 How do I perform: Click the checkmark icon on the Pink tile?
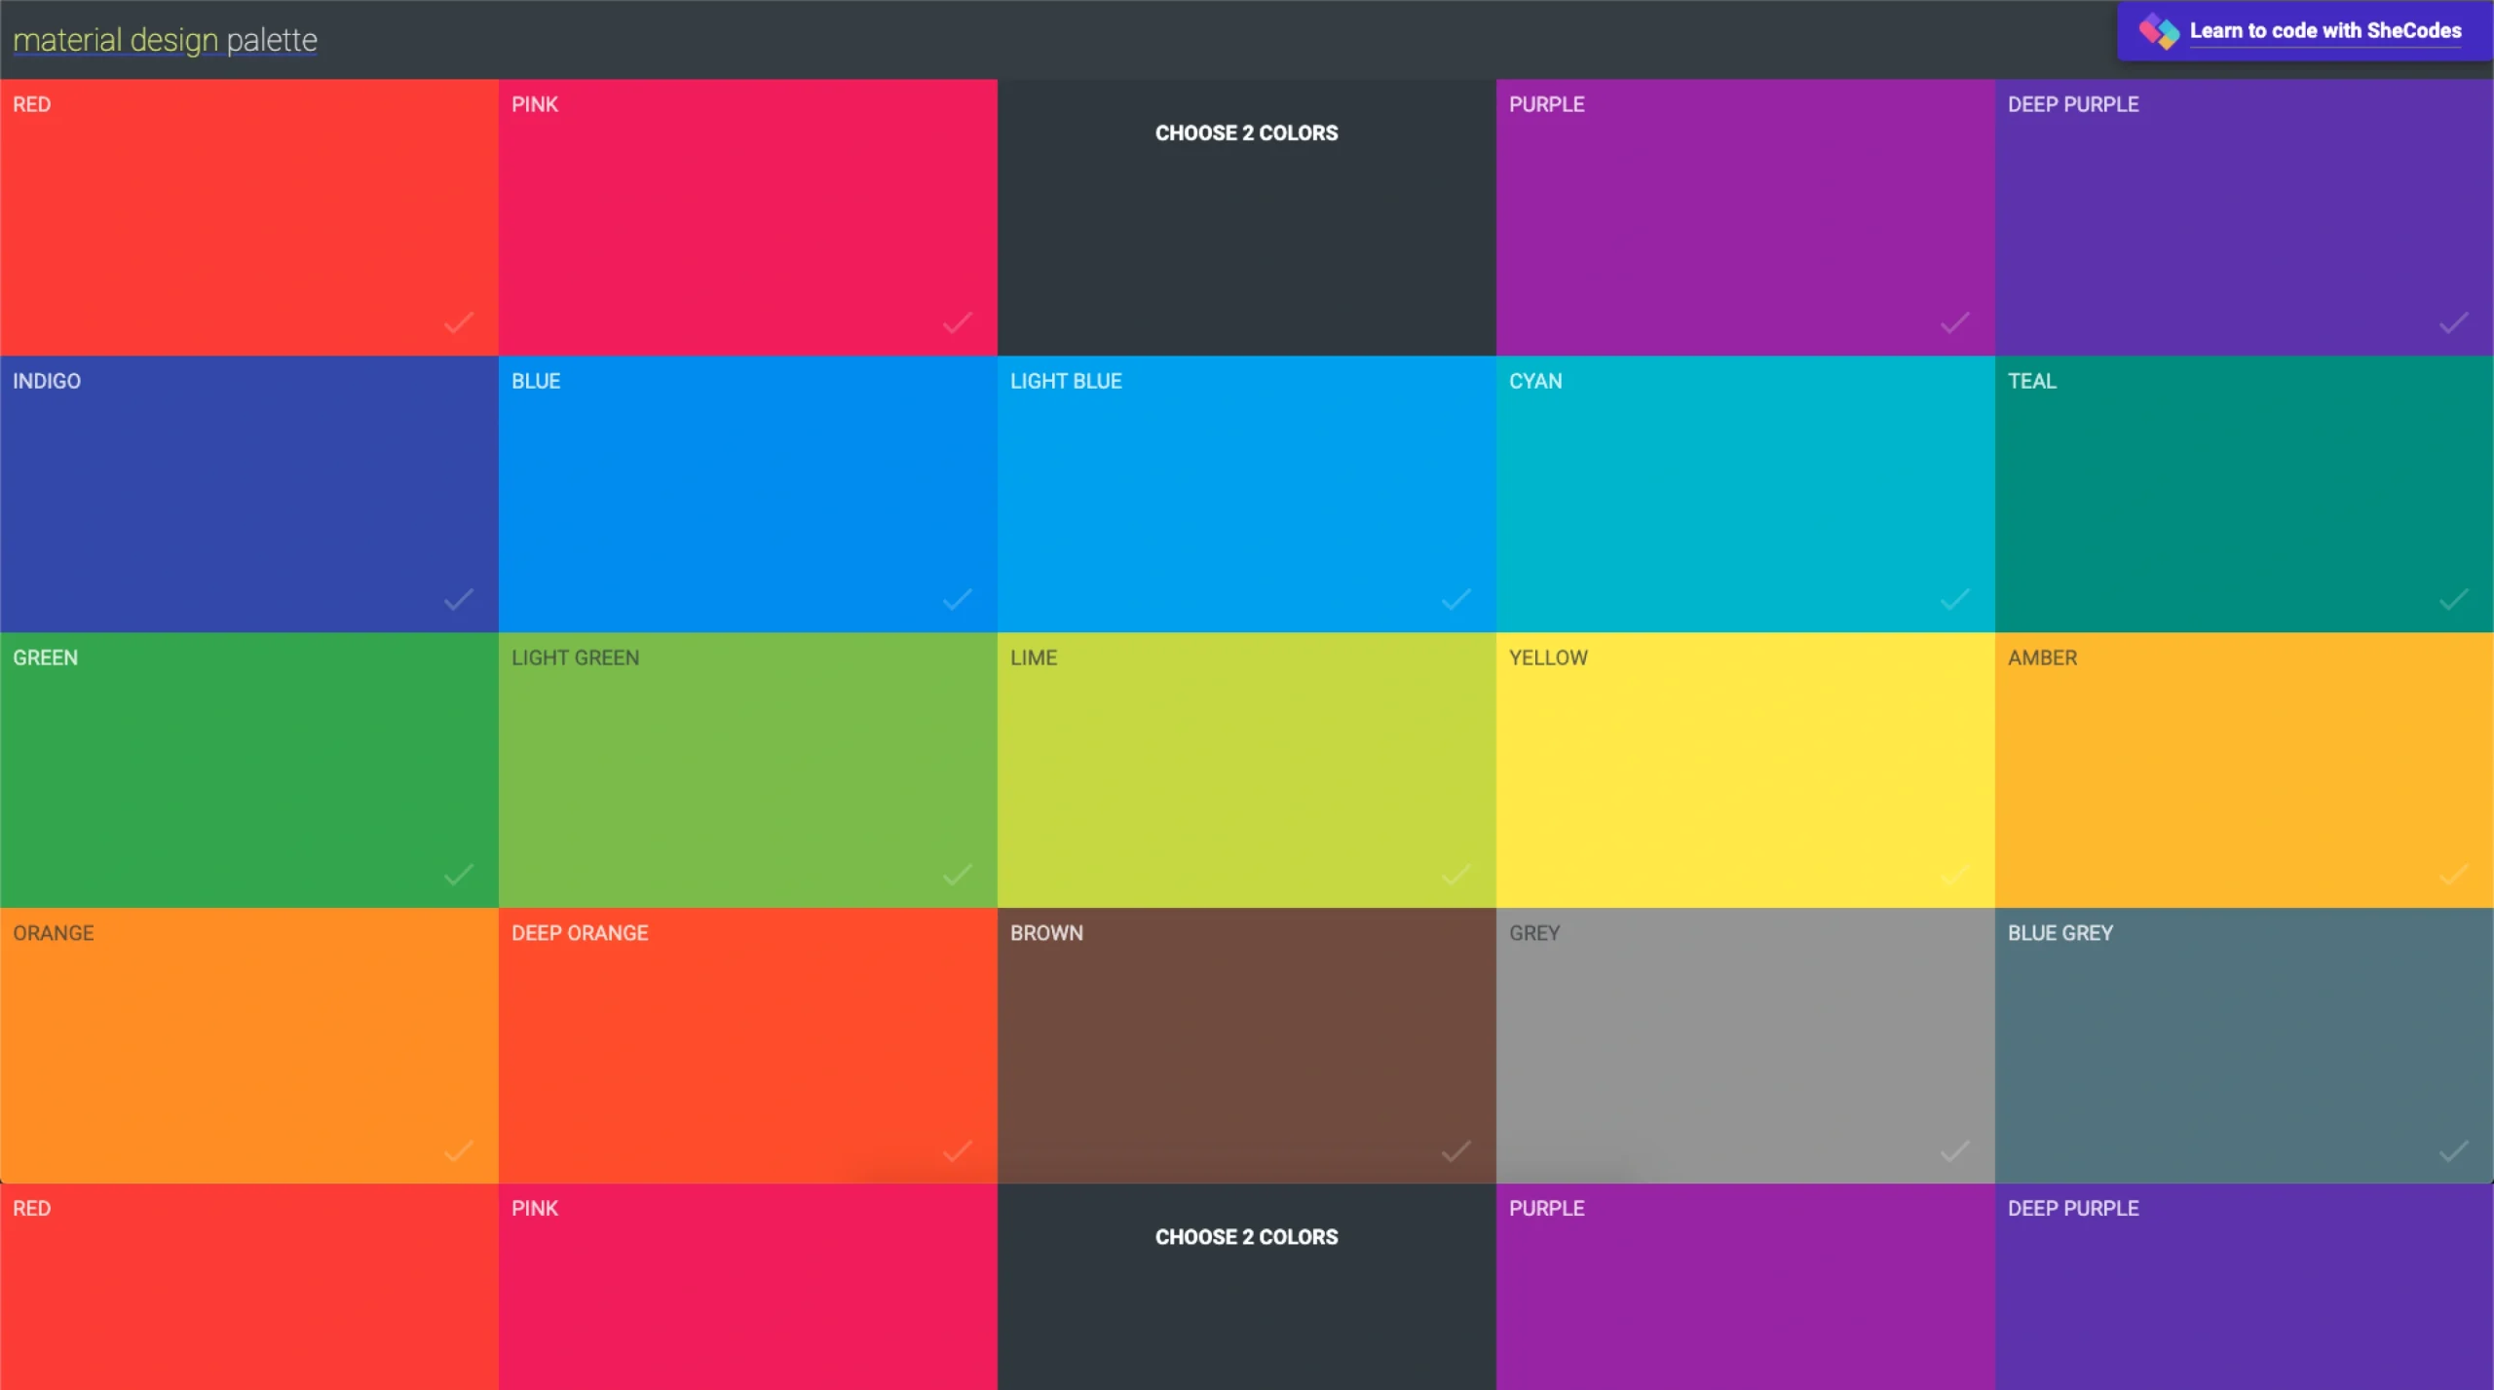click(x=958, y=322)
